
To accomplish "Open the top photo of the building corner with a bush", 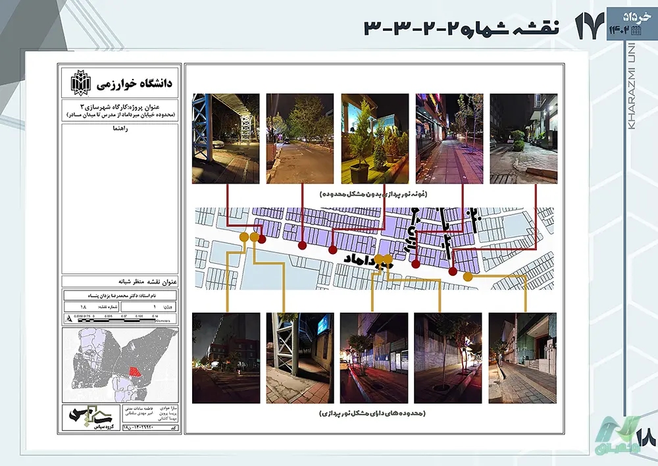I will pos(524,138).
